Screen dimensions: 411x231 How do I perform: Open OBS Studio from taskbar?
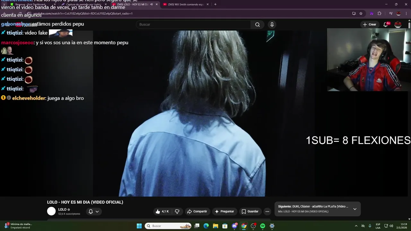[253, 226]
